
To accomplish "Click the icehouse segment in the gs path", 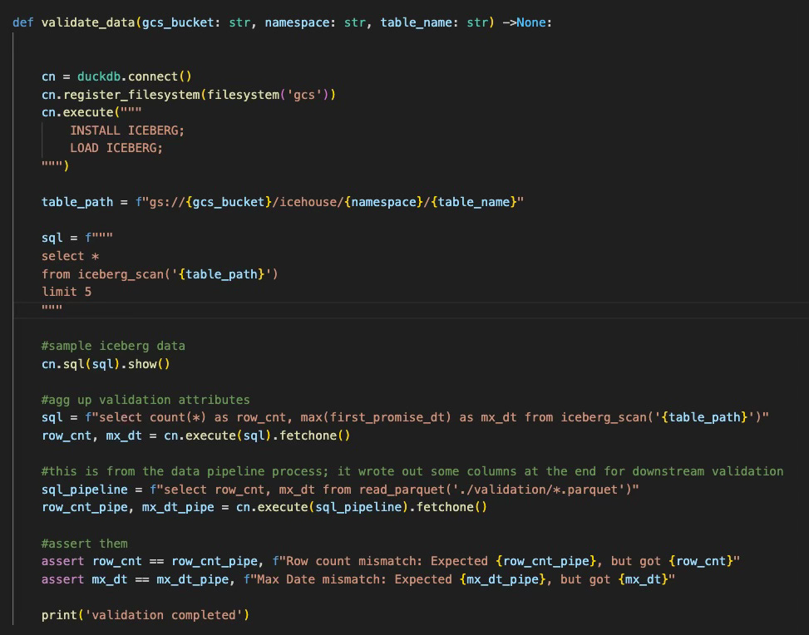I will (308, 202).
